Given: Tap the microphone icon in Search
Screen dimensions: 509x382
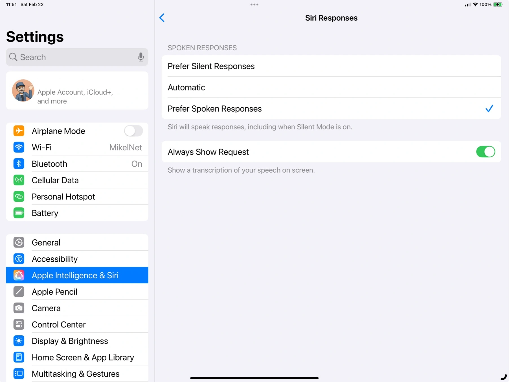Looking at the screenshot, I should pos(141,57).
